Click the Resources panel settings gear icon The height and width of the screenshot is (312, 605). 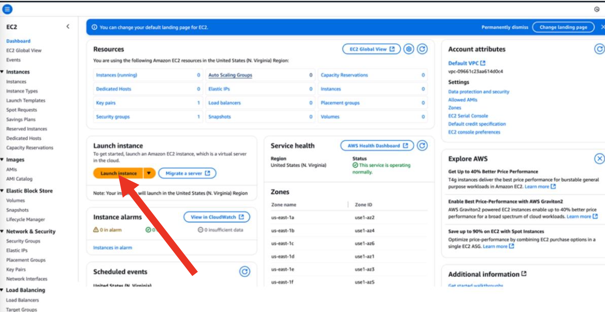point(408,49)
